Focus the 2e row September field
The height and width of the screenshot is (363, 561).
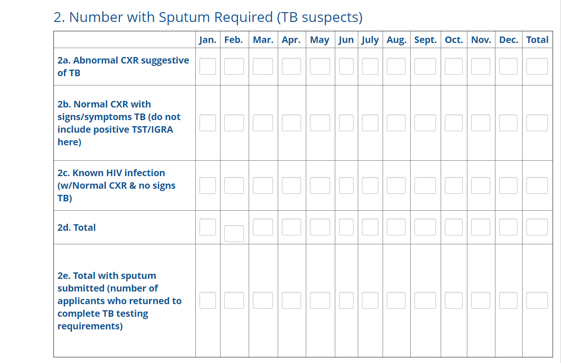click(x=425, y=300)
